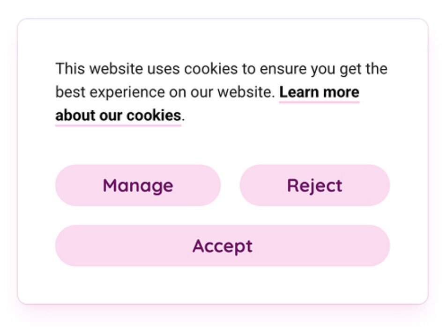Click the bold "Learn more" link text
The height and width of the screenshot is (327, 447).
tap(319, 92)
